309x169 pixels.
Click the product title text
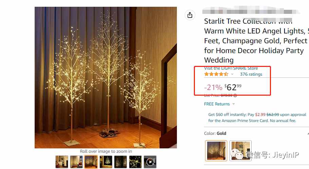coord(256,41)
